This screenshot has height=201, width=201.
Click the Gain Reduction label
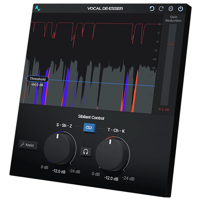pos(174,19)
